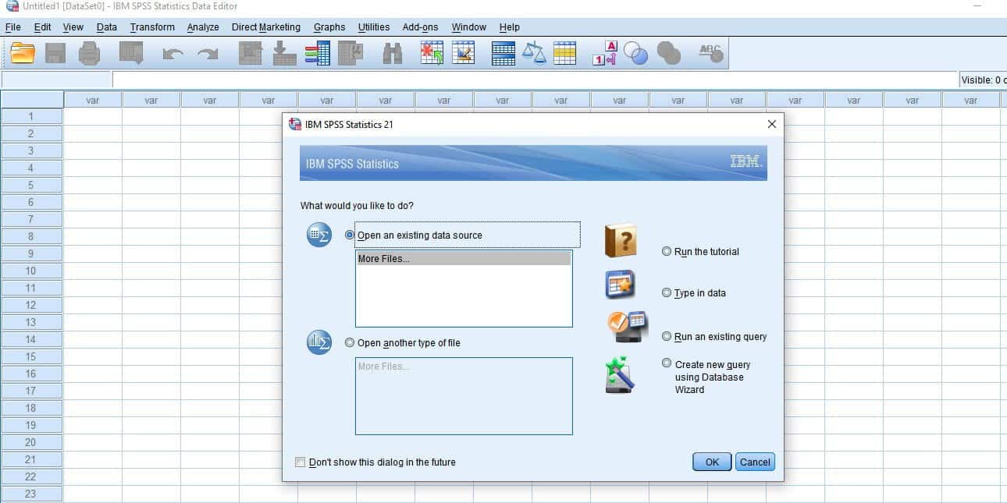Screen dimensions: 1007x503
Task: Click the Save this document disk icon
Action: (55, 53)
